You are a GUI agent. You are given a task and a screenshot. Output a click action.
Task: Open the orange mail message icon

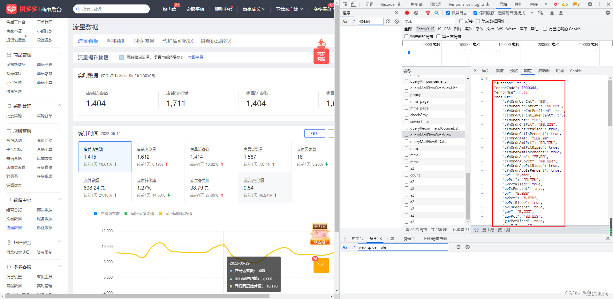click(x=321, y=265)
